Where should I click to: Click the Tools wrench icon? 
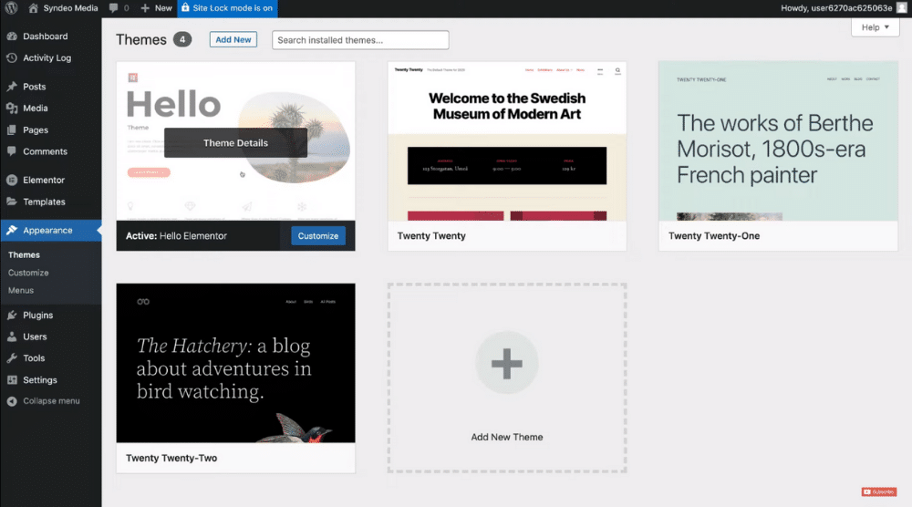pyautogui.click(x=12, y=358)
